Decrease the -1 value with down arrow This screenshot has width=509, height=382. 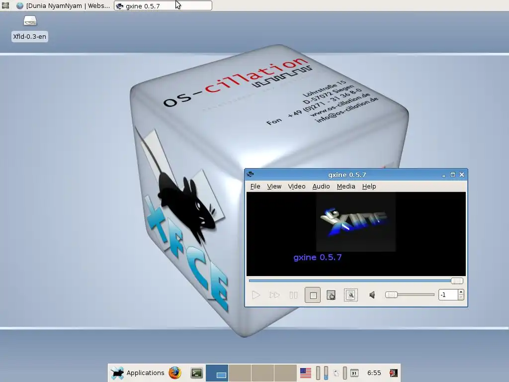[x=461, y=297]
